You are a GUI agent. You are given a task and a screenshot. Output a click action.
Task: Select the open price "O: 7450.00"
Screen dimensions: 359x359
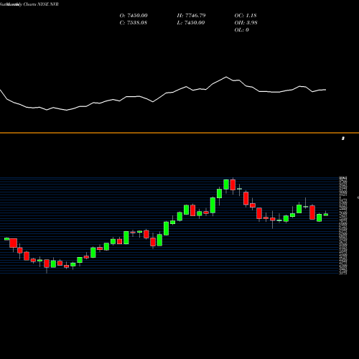pos(134,16)
